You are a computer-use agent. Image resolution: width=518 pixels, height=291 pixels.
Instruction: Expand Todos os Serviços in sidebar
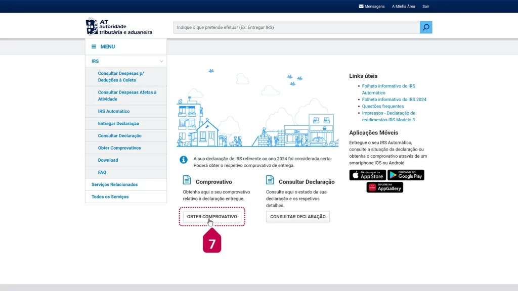(110, 197)
